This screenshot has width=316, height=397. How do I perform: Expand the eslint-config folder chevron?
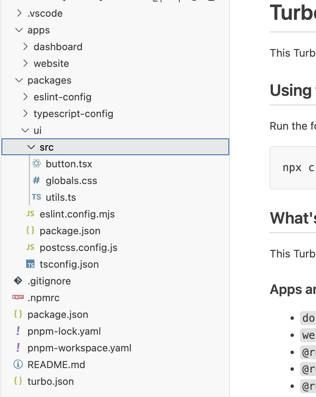coord(25,97)
